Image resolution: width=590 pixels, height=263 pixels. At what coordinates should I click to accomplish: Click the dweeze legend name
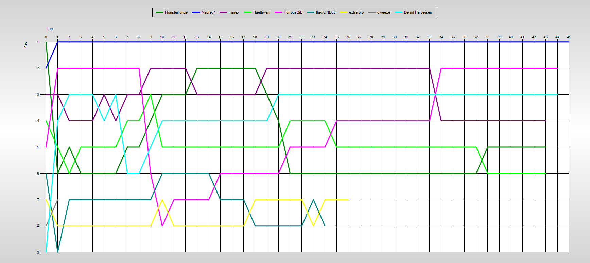383,12
